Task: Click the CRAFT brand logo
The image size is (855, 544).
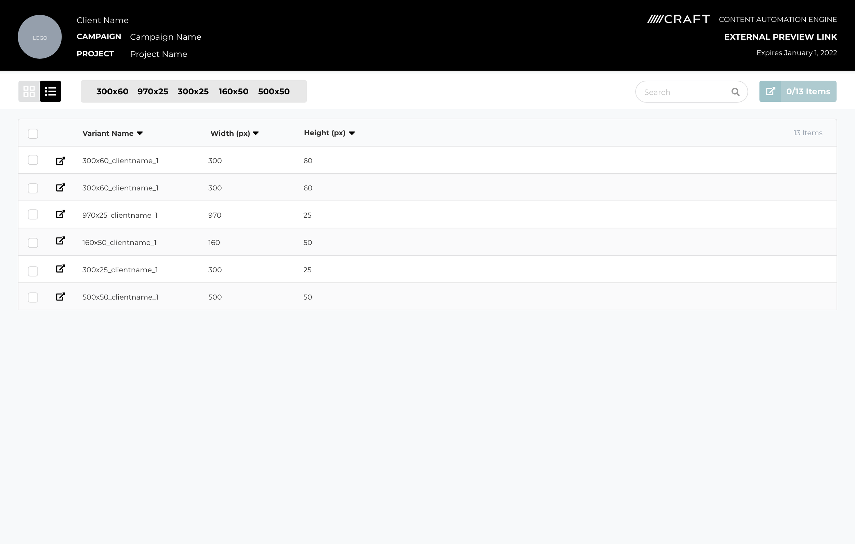Action: point(679,19)
